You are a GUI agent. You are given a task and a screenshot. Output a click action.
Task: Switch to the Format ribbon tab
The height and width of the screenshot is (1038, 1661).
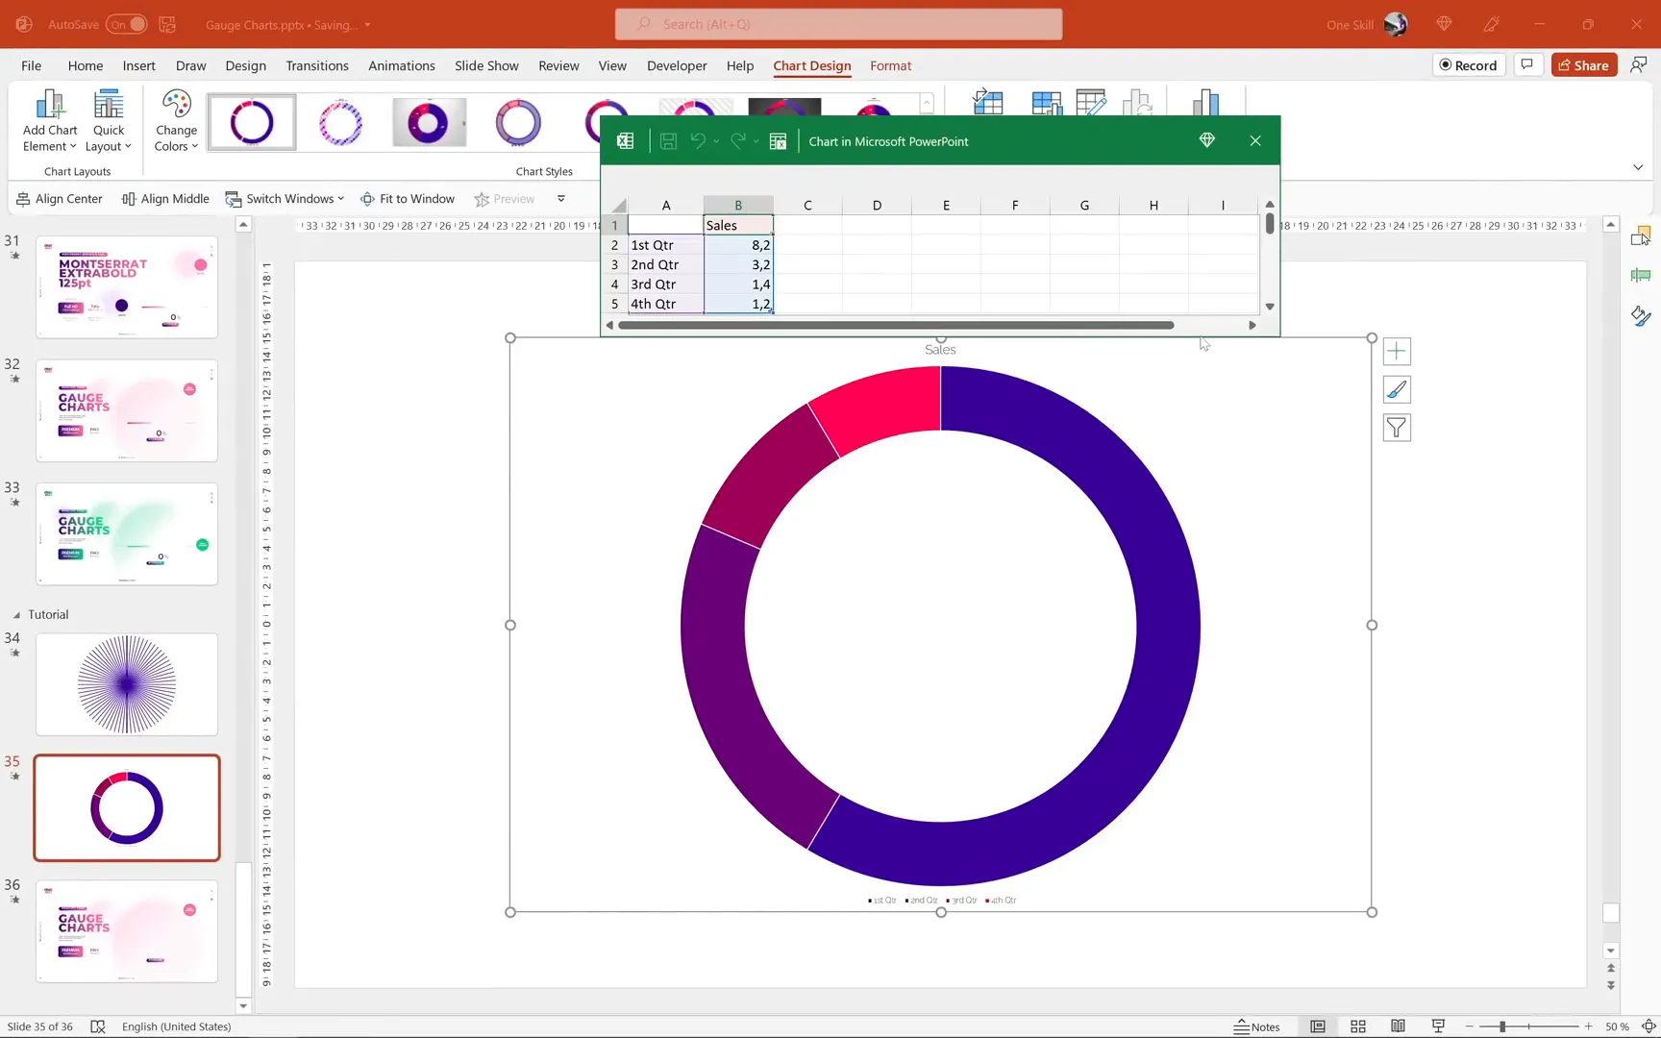(890, 65)
